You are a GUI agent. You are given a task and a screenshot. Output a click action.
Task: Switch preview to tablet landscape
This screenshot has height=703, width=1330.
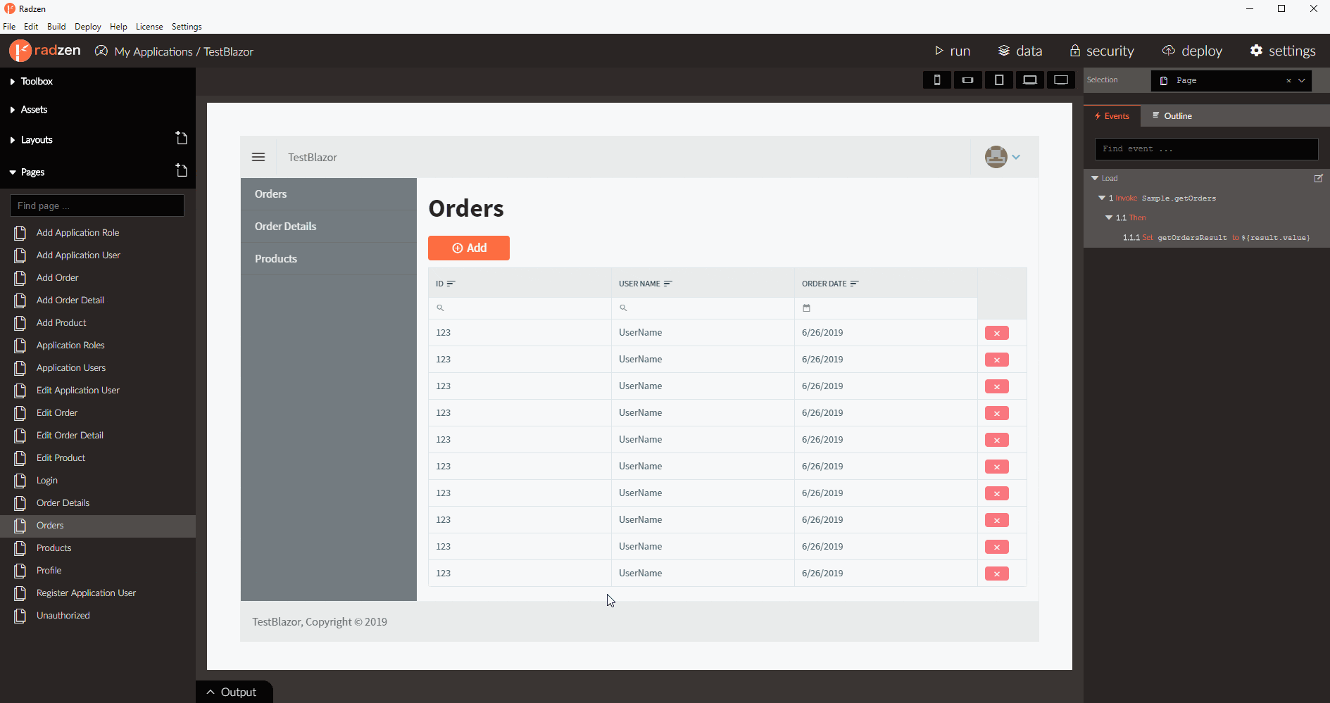[x=1030, y=80]
